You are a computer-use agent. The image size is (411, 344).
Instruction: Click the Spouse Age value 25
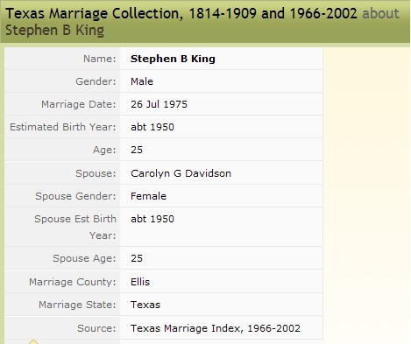coord(137,258)
